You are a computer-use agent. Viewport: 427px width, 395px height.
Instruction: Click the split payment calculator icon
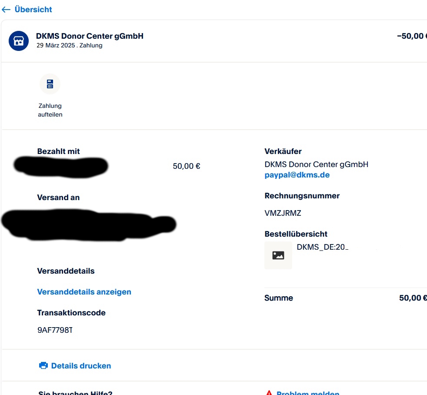click(50, 84)
